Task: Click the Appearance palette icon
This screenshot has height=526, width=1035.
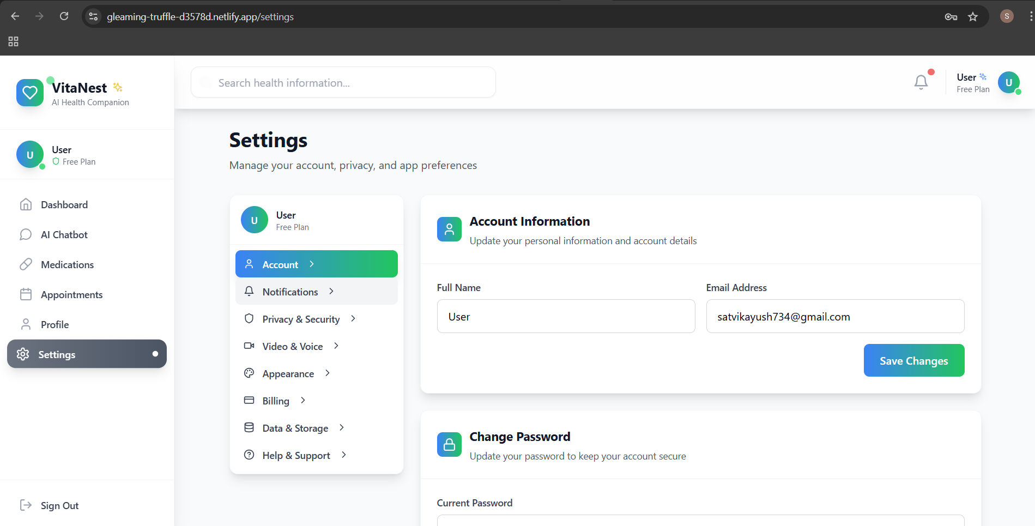Action: pyautogui.click(x=249, y=373)
